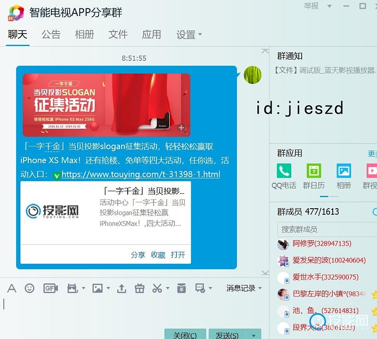
Task: Expand the 消息记录 dropdown arrow
Action: click(x=260, y=288)
